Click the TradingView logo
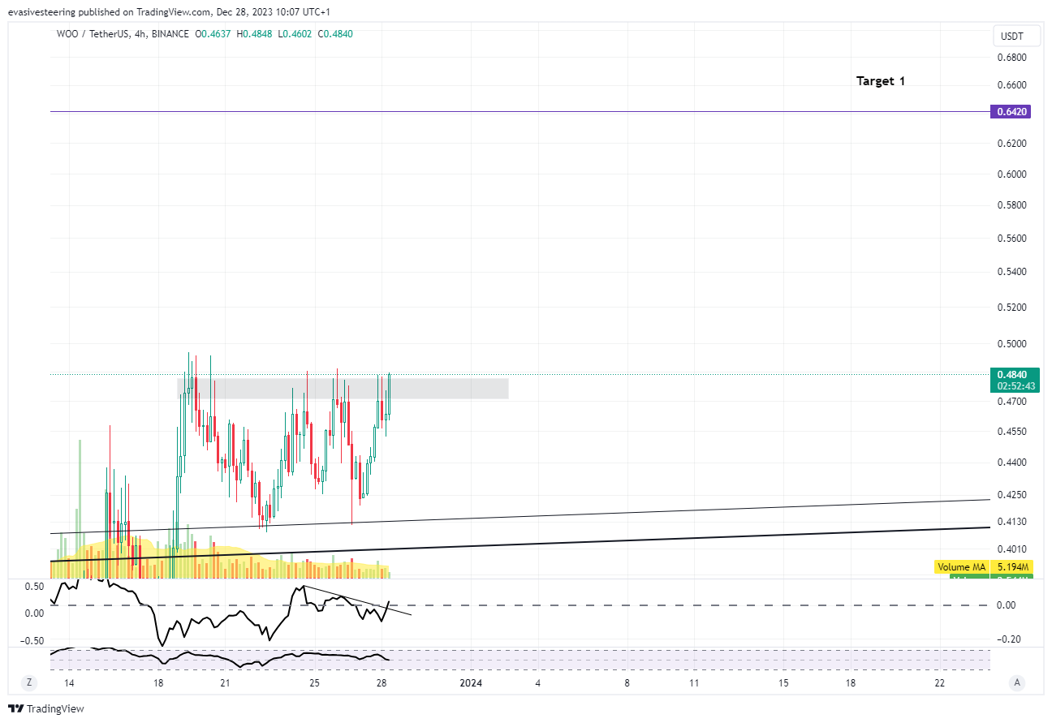Screen dimensions: 1052x723 [46, 708]
